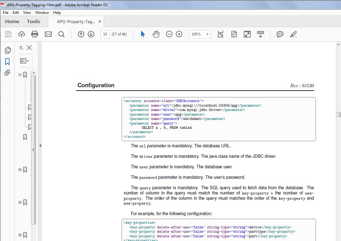341x241 pixels.
Task: Close the APG-Property-Tag document tab
Action: [100, 22]
